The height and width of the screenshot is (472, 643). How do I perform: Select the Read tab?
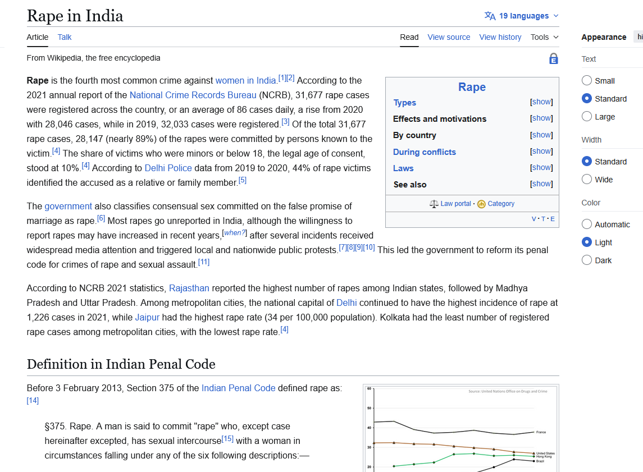(409, 37)
